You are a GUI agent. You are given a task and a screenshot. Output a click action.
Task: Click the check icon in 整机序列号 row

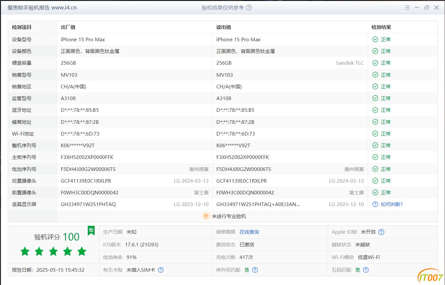[x=375, y=146]
